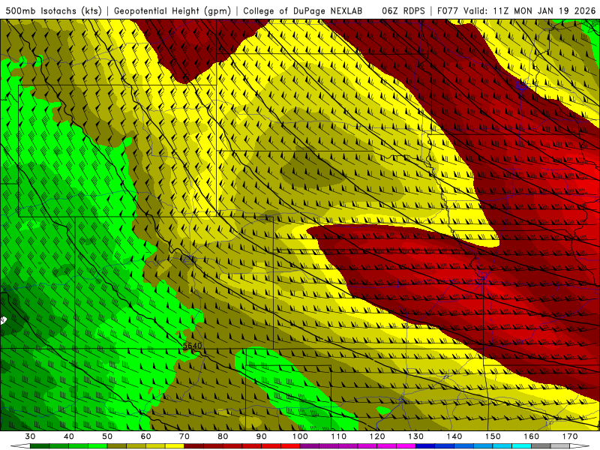This screenshot has width=600, height=450.
Task: Select the purple 100–105 kt legend swatch
Action: (x=310, y=446)
